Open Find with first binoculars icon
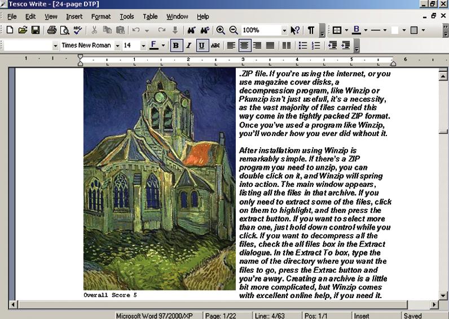 click(191, 30)
